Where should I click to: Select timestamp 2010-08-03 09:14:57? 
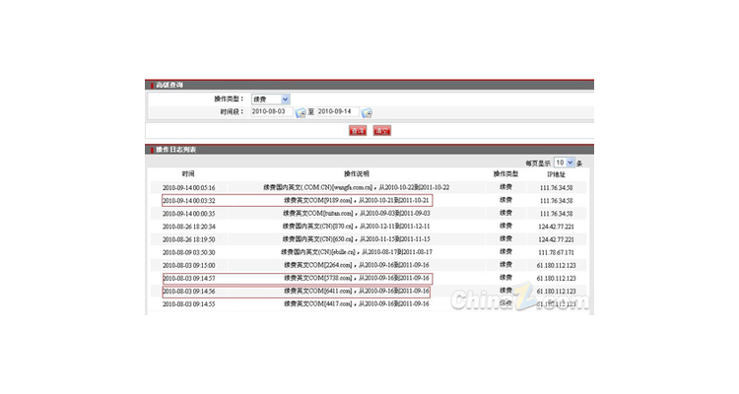(x=189, y=279)
